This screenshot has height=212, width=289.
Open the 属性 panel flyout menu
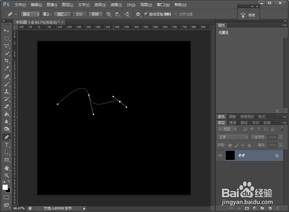[284, 25]
